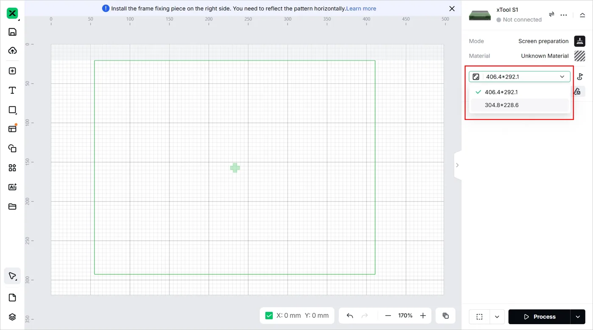The height and width of the screenshot is (330, 593).
Task: Click the xTool logo home icon
Action: [x=12, y=14]
